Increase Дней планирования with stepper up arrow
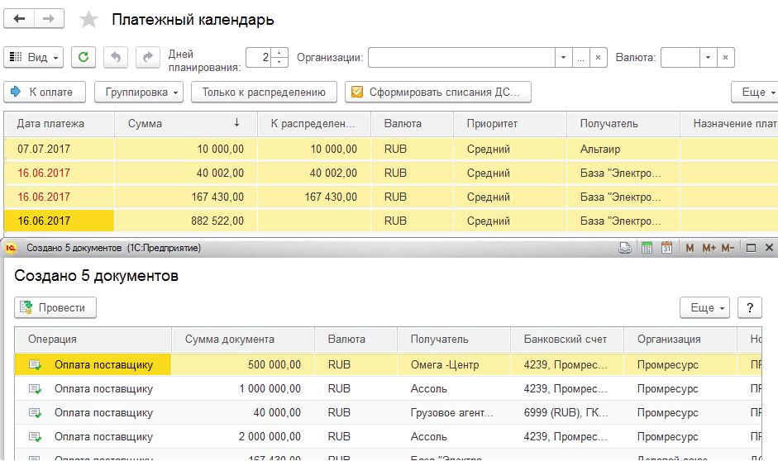778x461 pixels. [279, 53]
